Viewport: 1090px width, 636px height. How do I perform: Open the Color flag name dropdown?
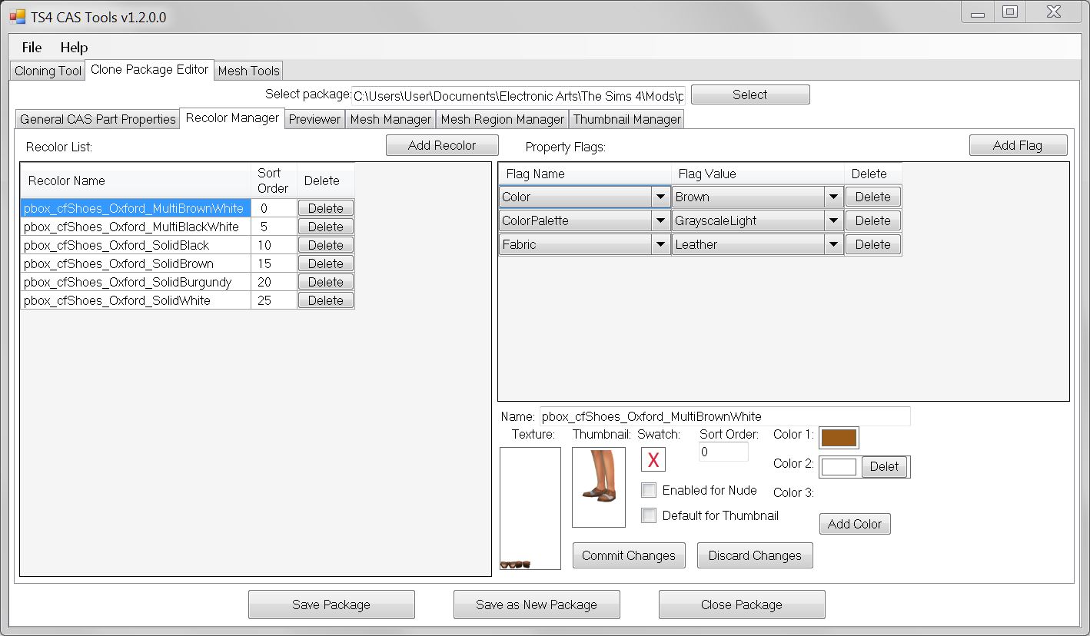pyautogui.click(x=660, y=197)
